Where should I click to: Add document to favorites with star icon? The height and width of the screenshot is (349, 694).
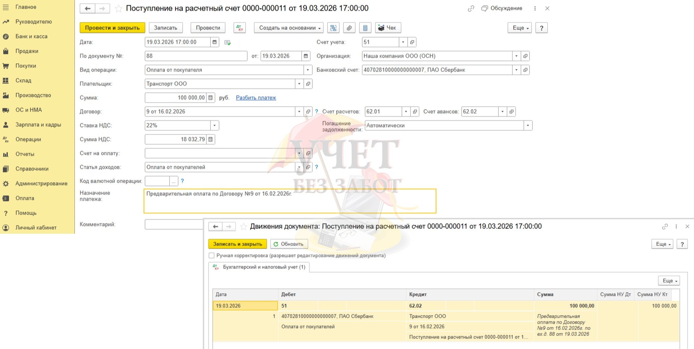[x=118, y=9]
